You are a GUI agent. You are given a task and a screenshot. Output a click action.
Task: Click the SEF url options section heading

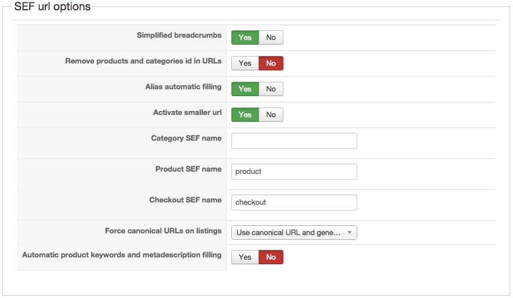(x=52, y=7)
